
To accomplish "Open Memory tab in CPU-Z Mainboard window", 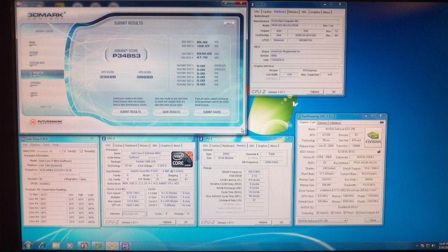I will pyautogui.click(x=293, y=12).
